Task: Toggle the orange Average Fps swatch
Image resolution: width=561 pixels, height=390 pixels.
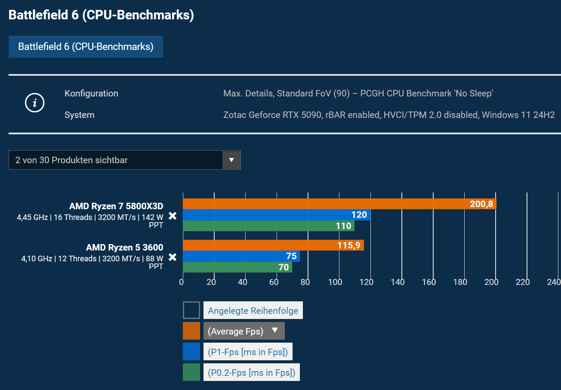Action: [191, 331]
